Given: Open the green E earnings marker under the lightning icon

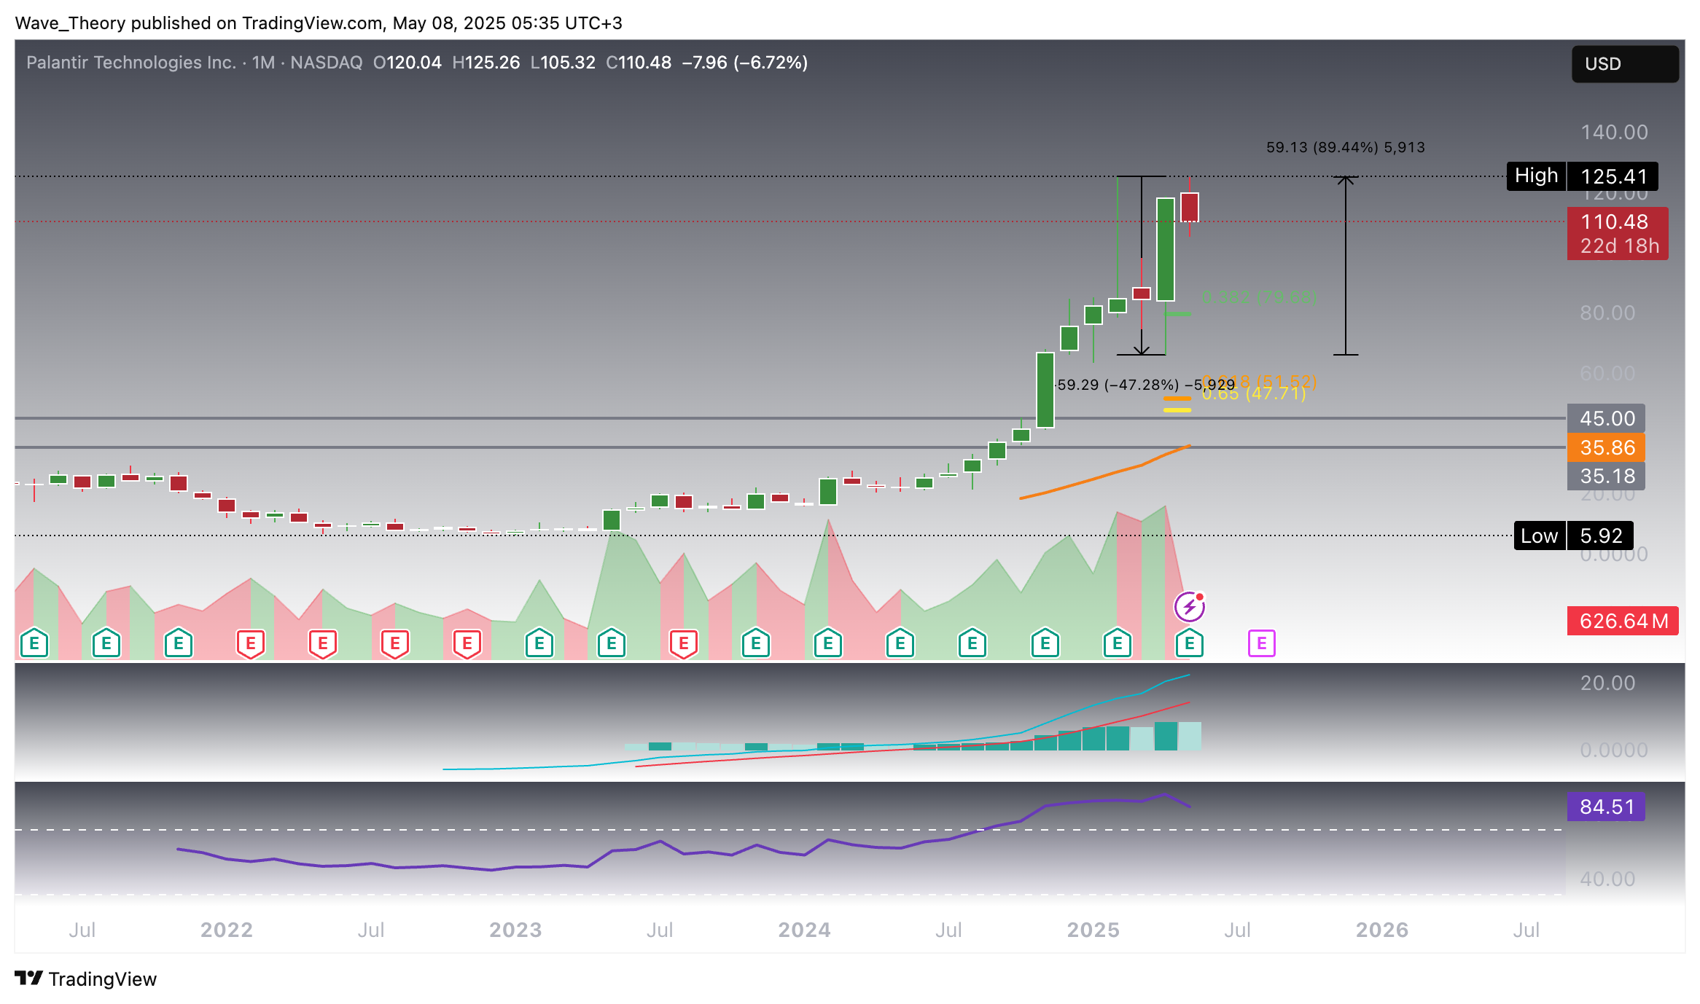Looking at the screenshot, I should click(x=1190, y=643).
